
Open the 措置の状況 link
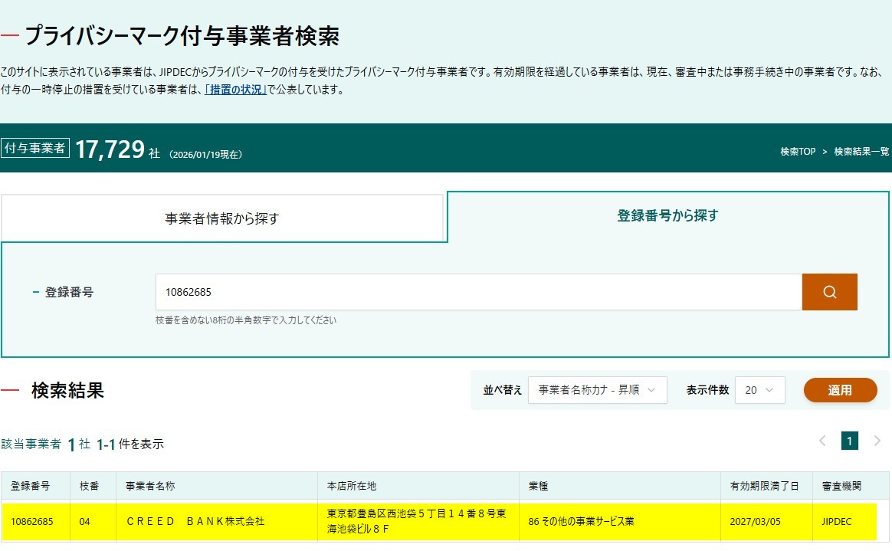tap(235, 89)
